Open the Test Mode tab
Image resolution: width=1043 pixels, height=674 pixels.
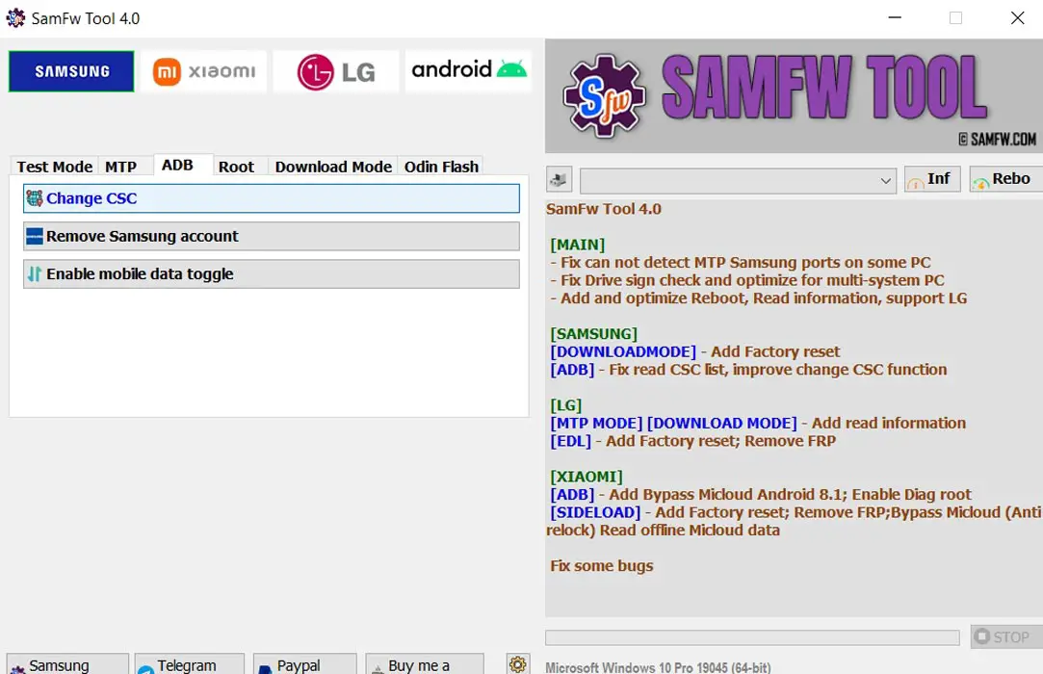(55, 167)
